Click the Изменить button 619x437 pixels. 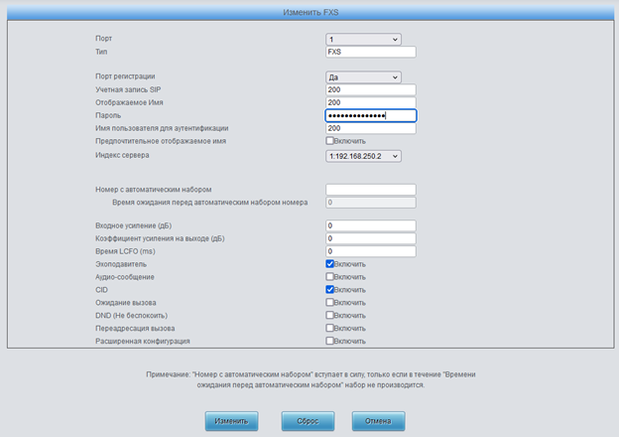point(231,421)
